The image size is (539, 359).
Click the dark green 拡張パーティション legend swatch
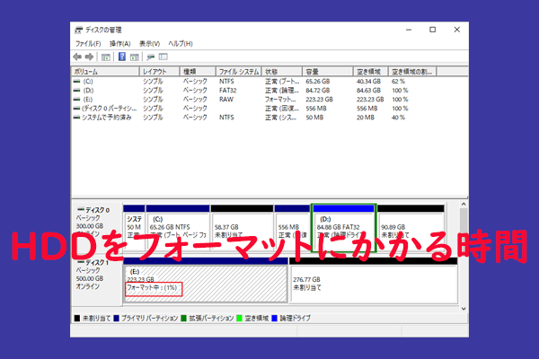click(183, 319)
